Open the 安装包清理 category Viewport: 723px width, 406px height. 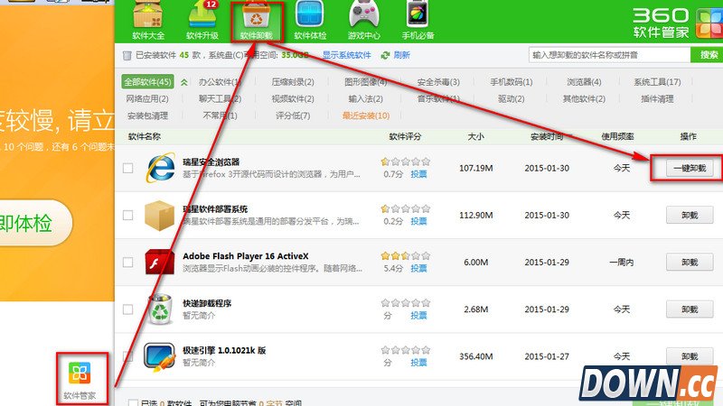(x=147, y=115)
